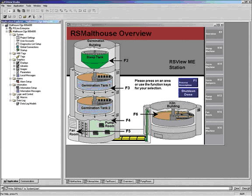Click the Tags icon under HMI Tags

coord(17,56)
